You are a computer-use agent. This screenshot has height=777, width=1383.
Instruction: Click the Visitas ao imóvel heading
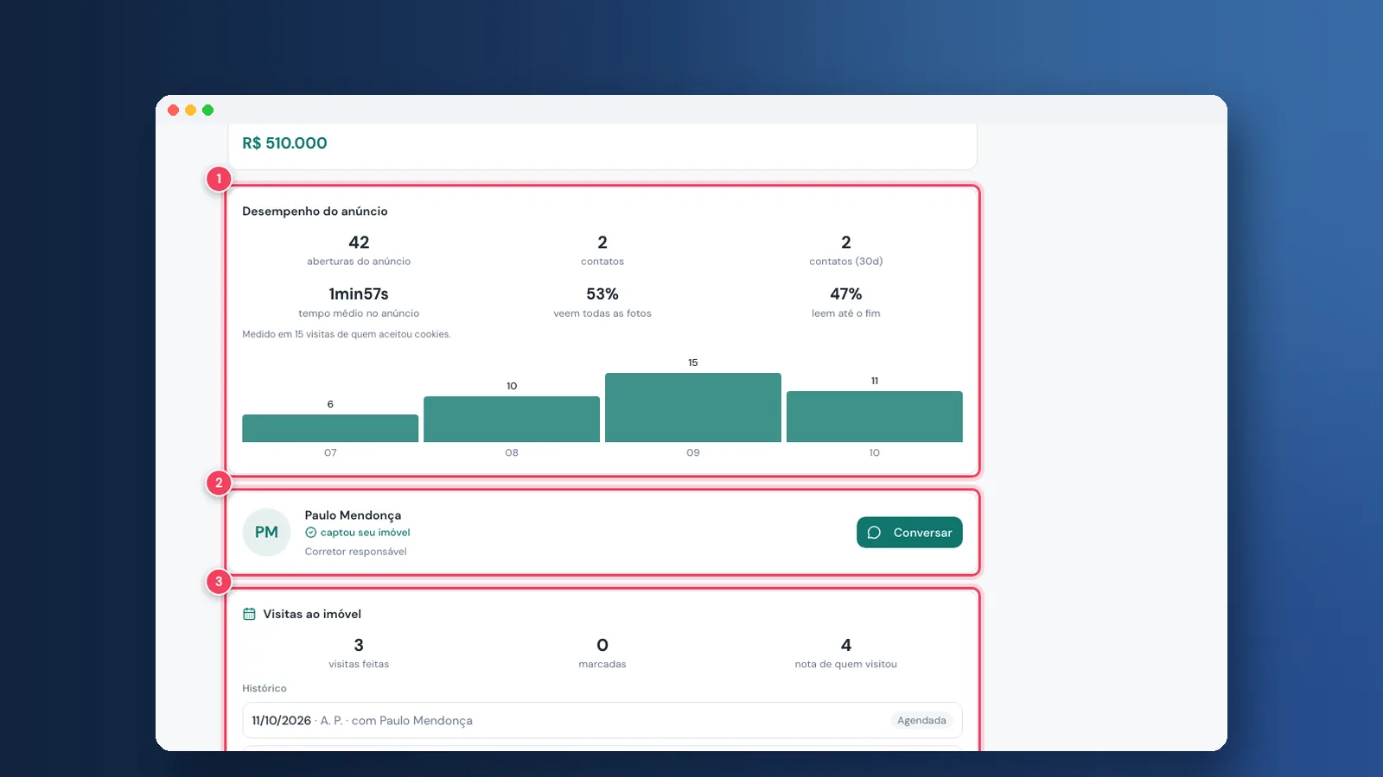coord(312,614)
